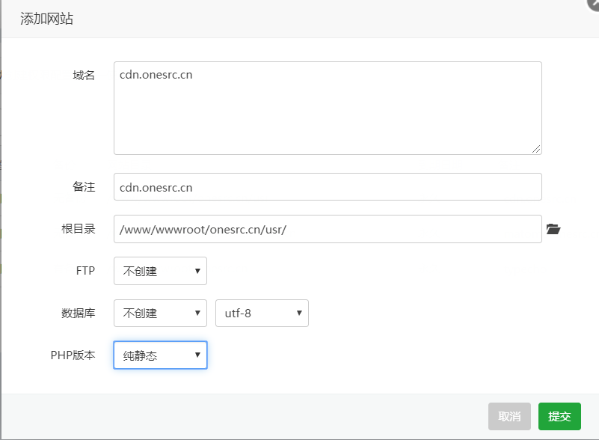Screen dimensions: 599x440
Task: Click the 数据库 field label
Action: (x=79, y=313)
